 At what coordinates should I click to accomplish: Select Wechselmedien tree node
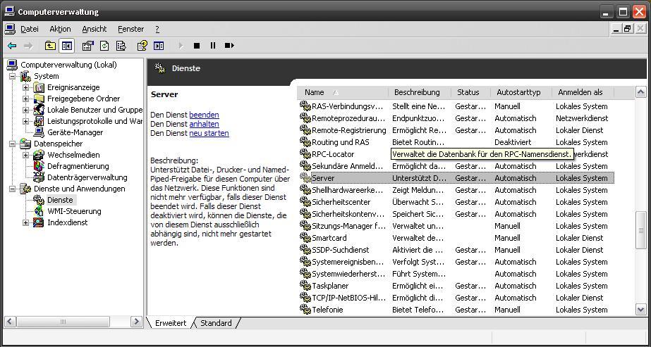(73, 155)
